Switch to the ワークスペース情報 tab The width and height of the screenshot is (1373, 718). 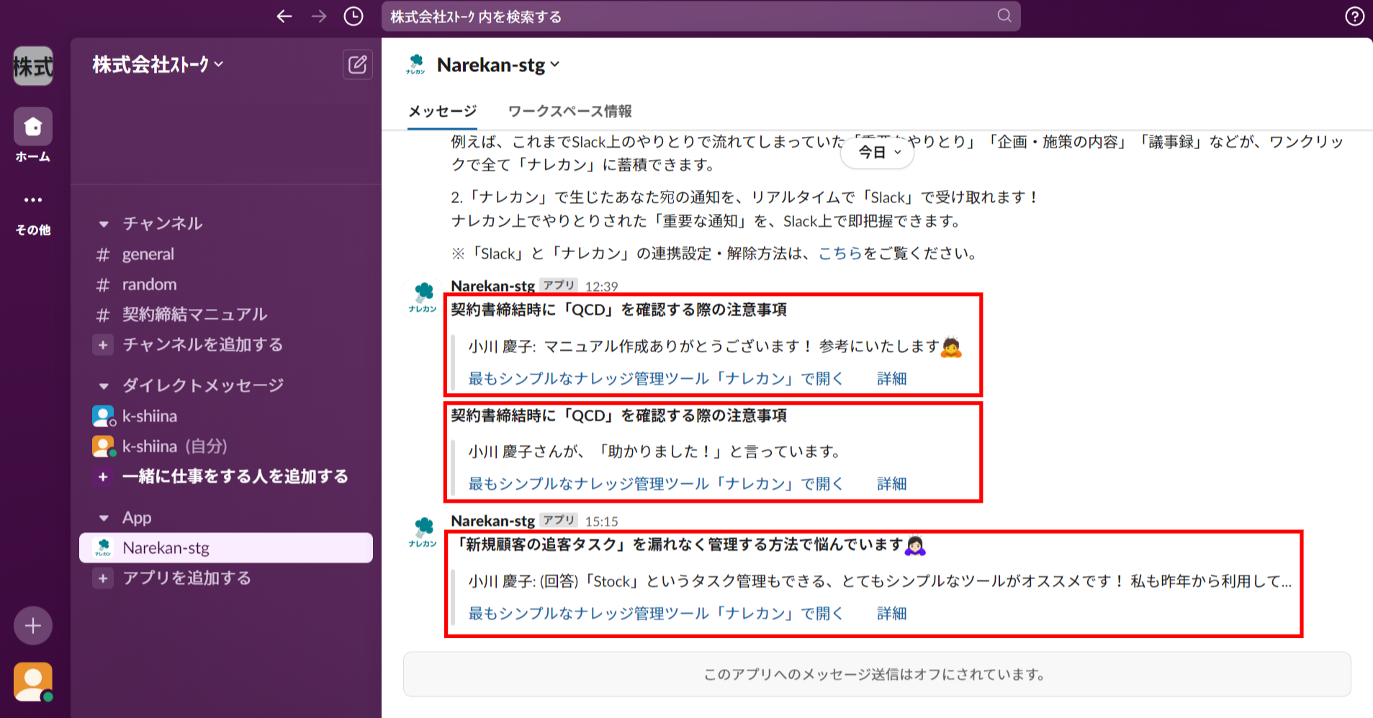pos(570,112)
